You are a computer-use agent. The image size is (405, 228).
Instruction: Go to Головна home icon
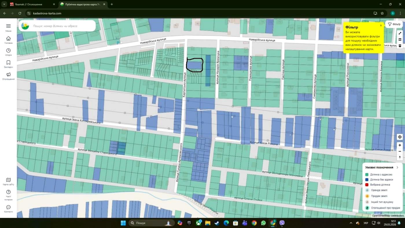(x=8, y=38)
